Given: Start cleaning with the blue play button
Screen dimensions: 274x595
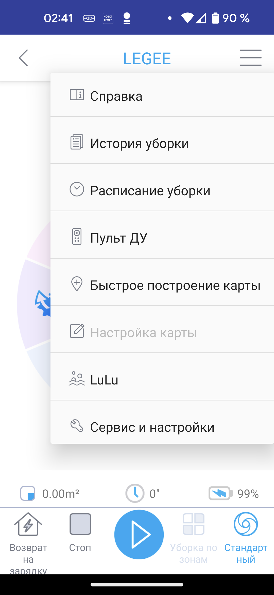Looking at the screenshot, I should point(139,534).
